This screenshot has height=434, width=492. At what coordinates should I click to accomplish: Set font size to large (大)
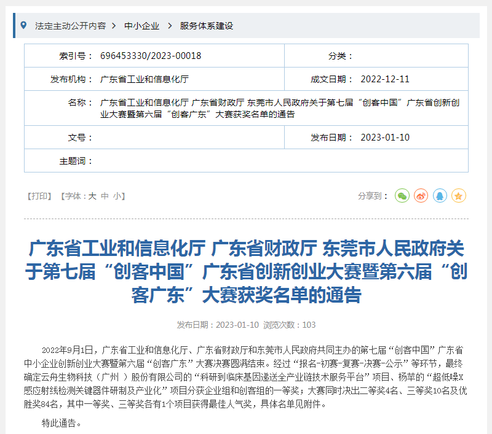click(92, 196)
